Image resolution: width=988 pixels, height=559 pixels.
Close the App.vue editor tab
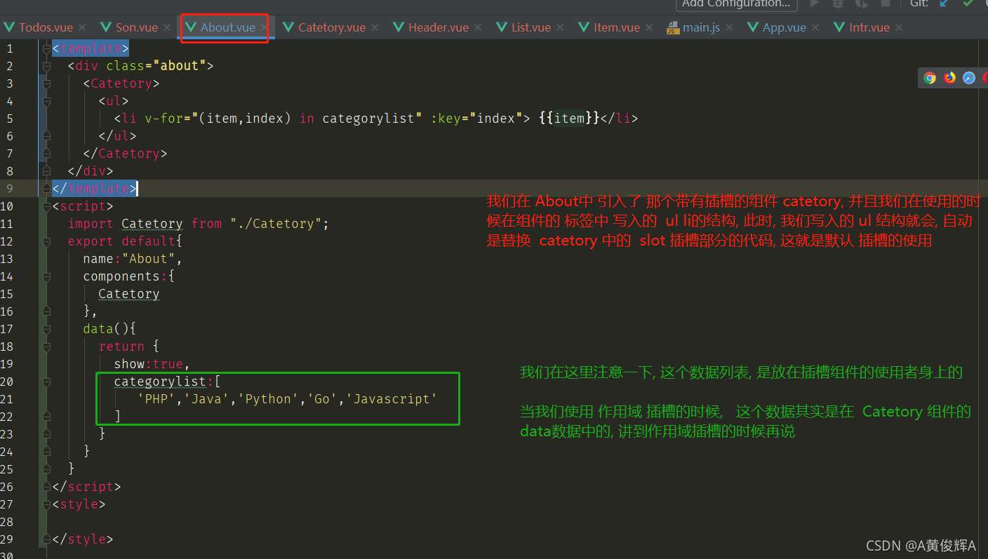815,27
